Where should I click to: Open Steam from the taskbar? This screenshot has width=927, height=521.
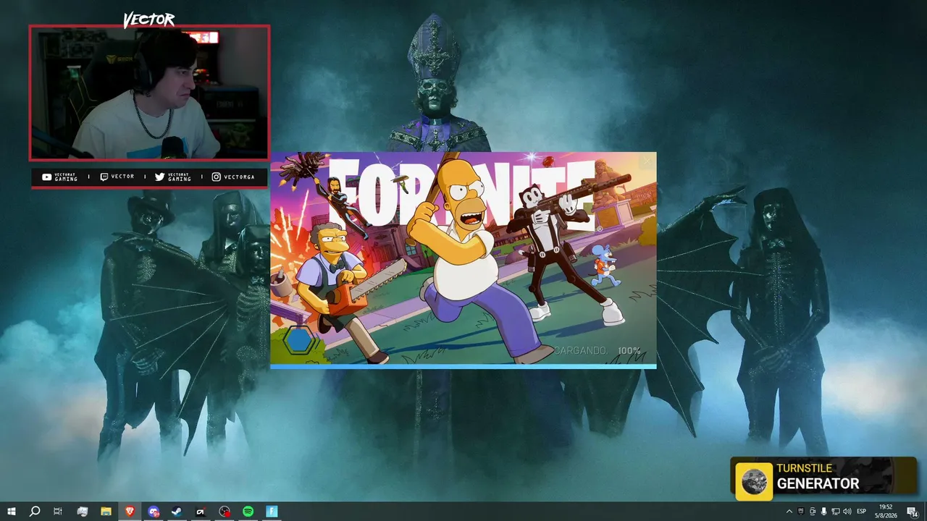[x=177, y=512]
